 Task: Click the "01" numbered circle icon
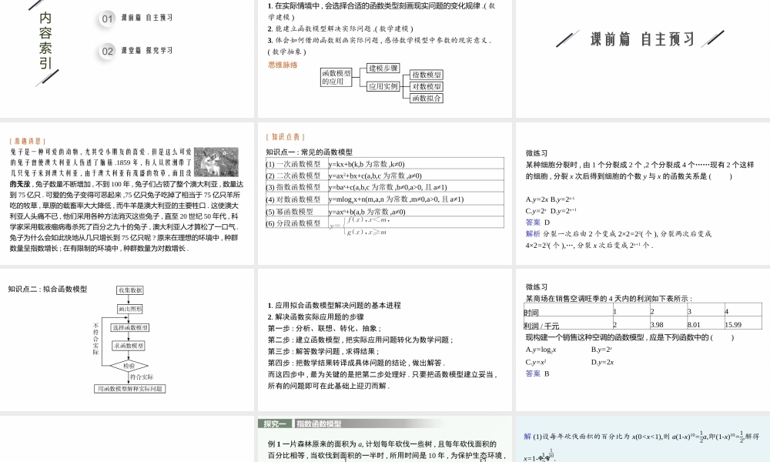(x=105, y=18)
